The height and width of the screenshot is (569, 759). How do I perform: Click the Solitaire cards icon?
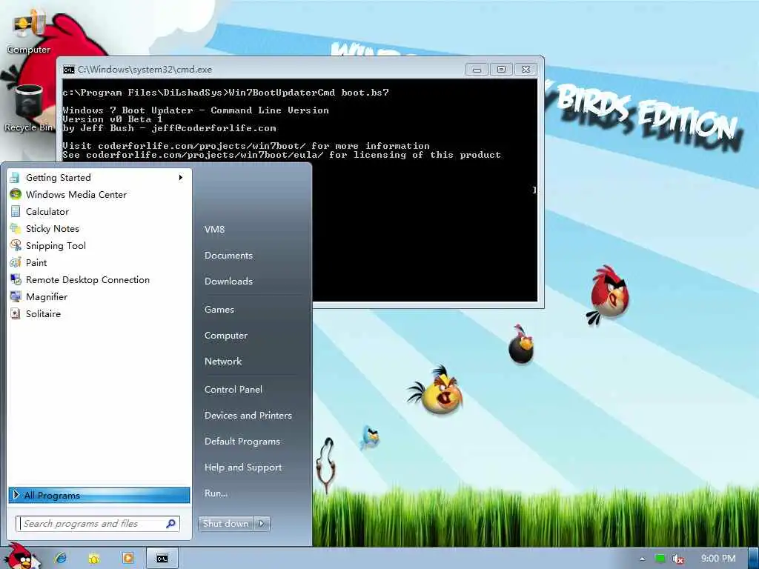point(16,314)
